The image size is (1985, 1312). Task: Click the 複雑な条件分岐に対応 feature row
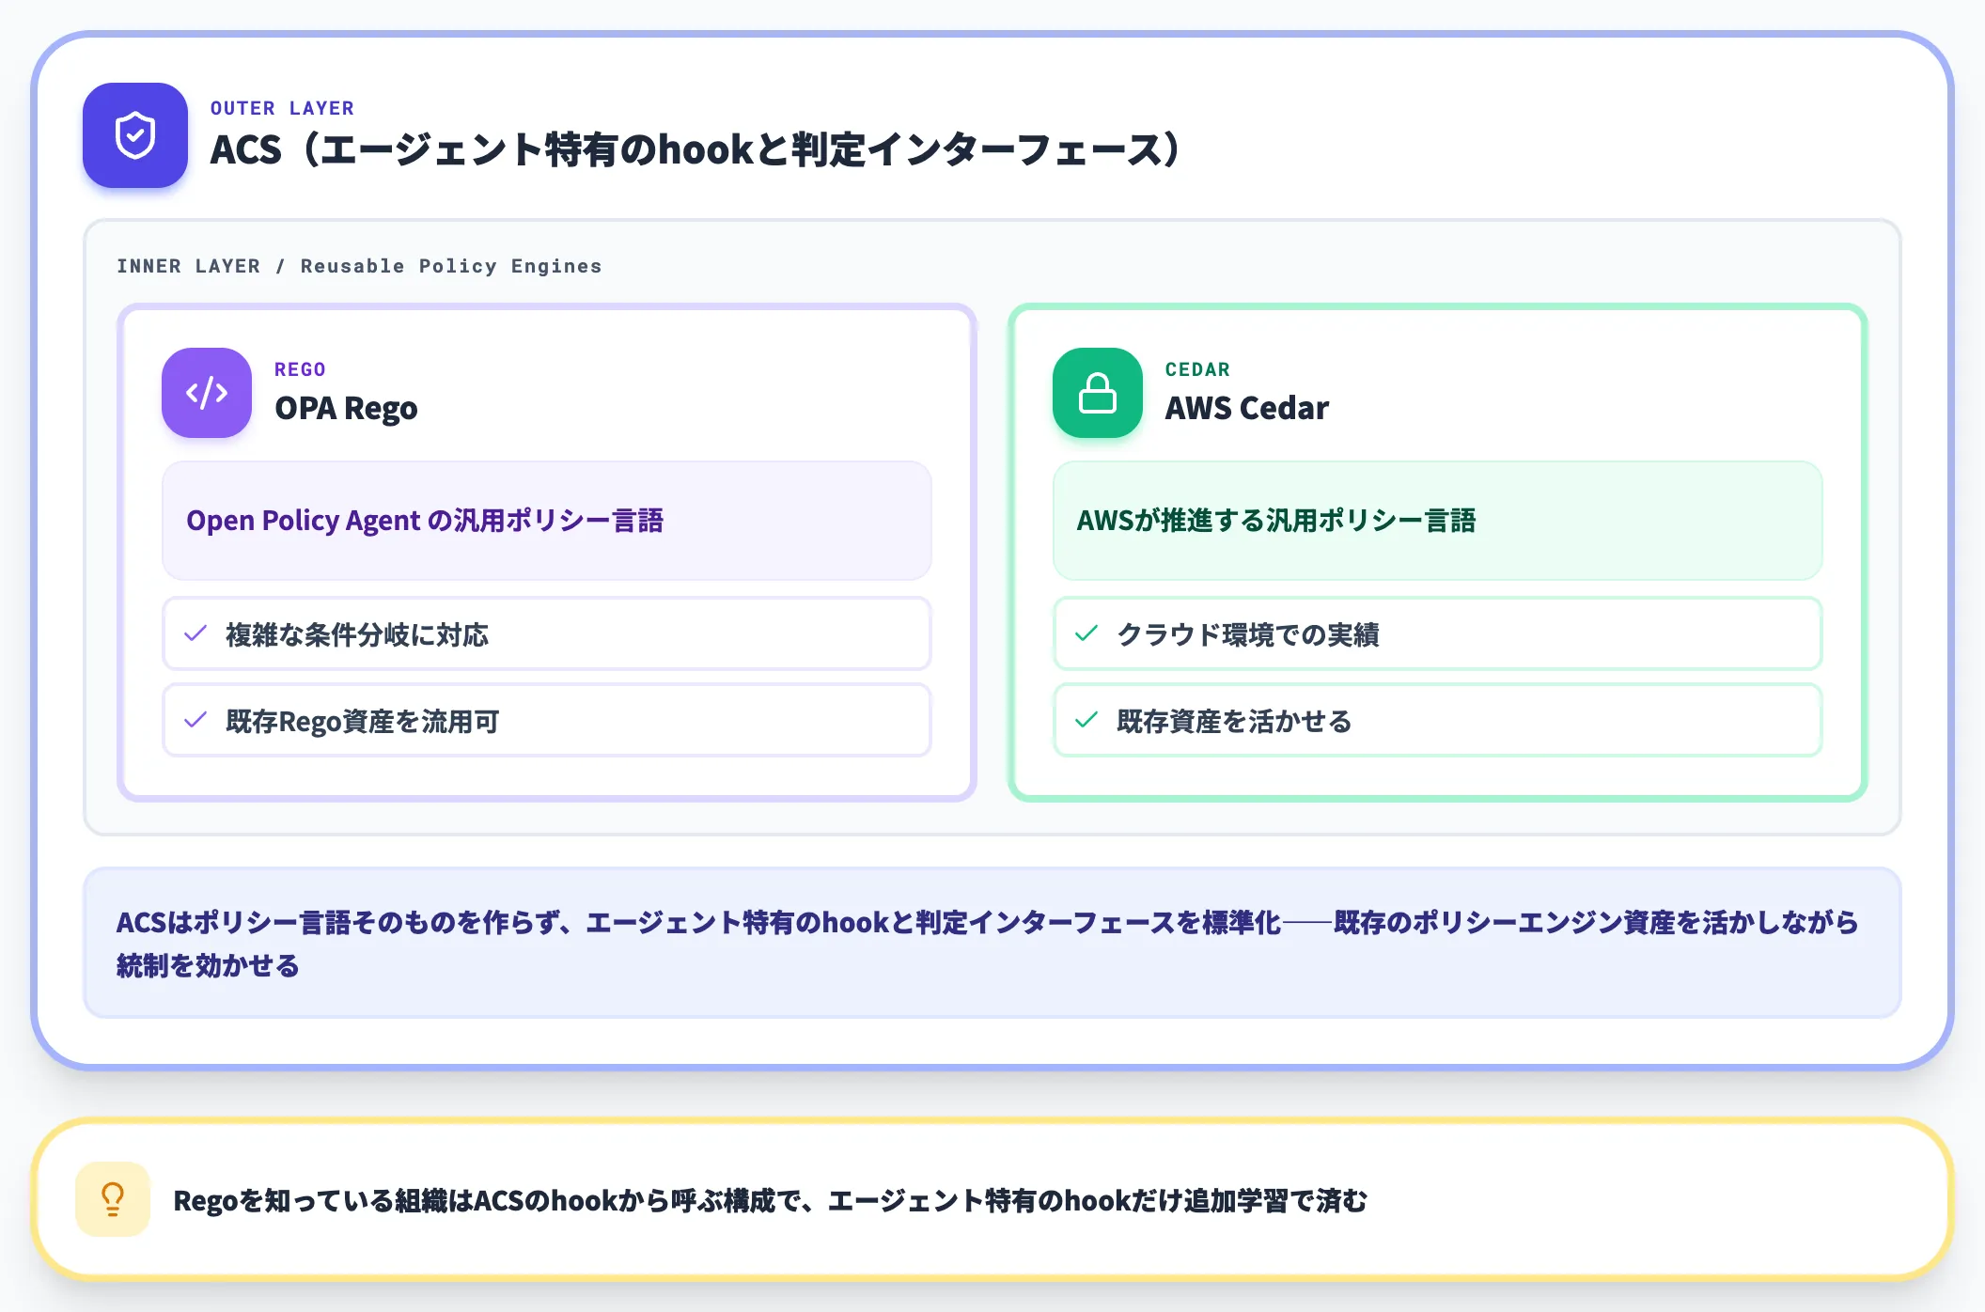547,633
